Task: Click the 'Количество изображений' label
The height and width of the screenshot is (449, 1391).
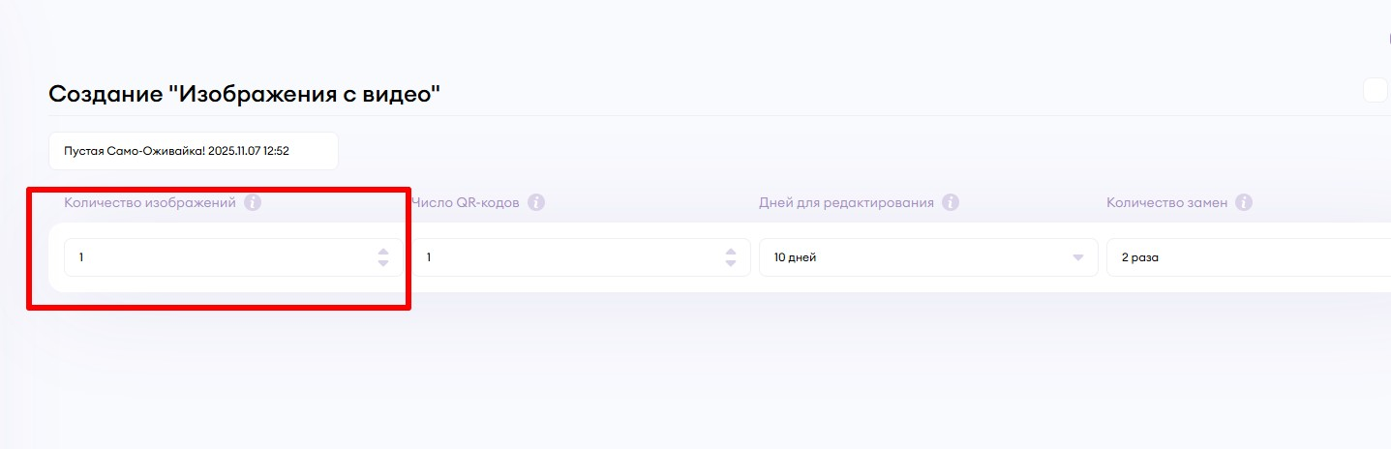Action: 150,203
